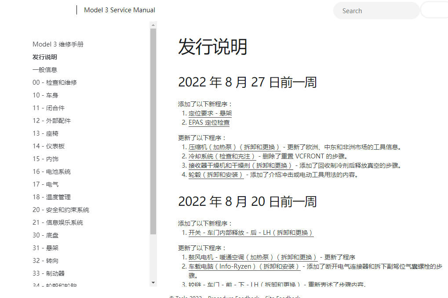Open 33 - 制动器 section

point(48,273)
